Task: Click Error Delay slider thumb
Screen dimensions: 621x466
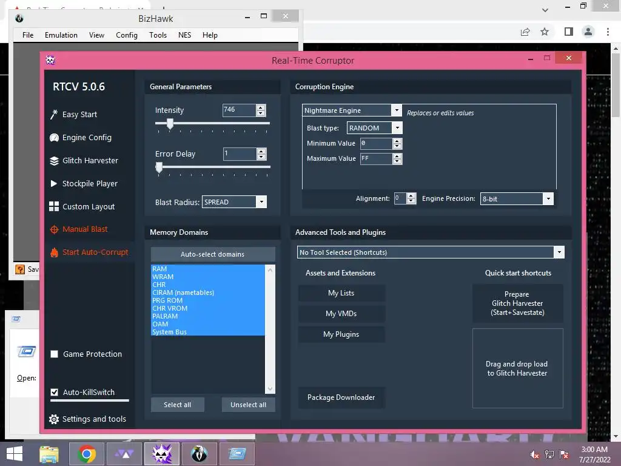Action: pos(159,167)
